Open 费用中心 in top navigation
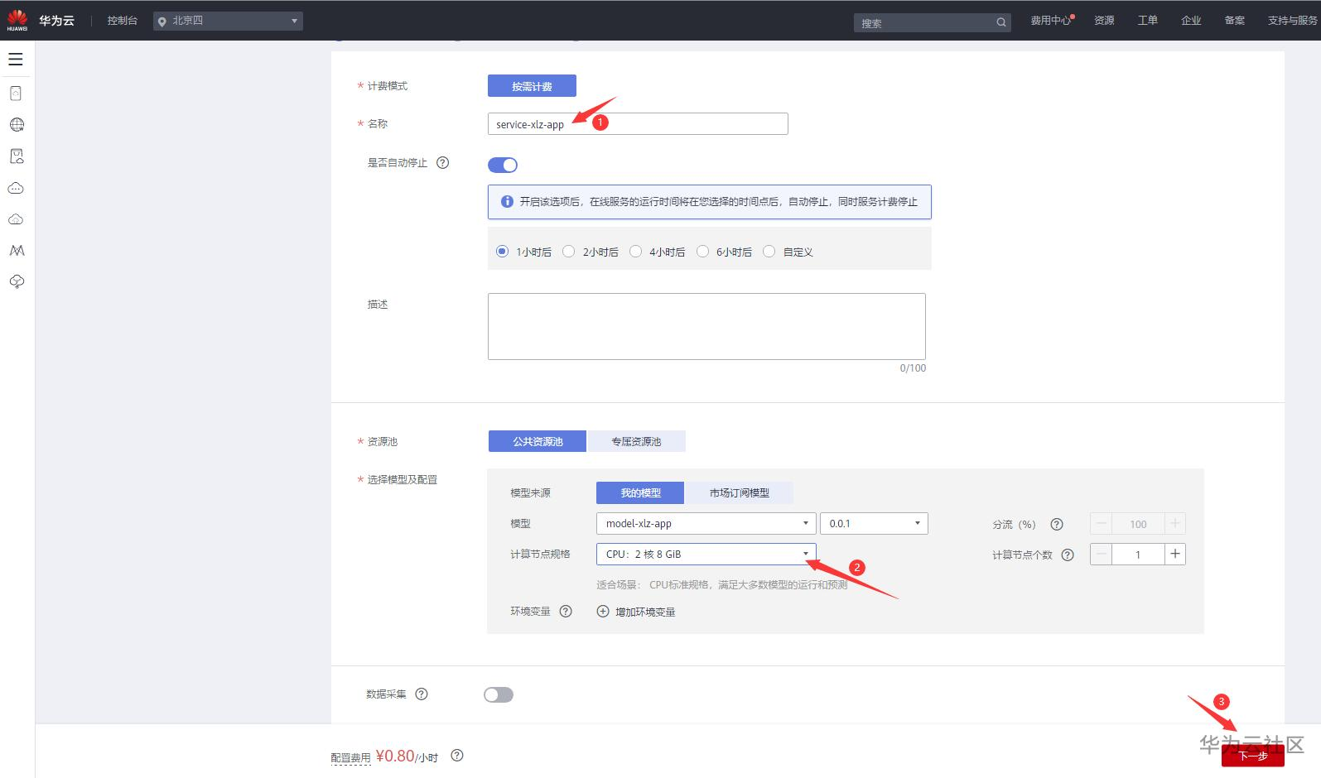The image size is (1321, 778). [x=1051, y=21]
